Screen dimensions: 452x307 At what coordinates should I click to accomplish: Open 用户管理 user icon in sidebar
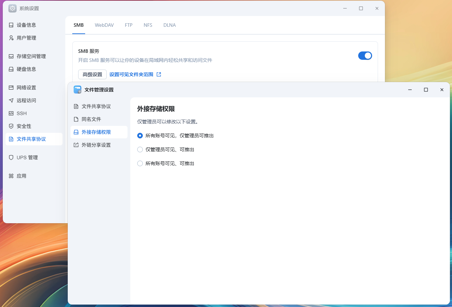point(11,38)
